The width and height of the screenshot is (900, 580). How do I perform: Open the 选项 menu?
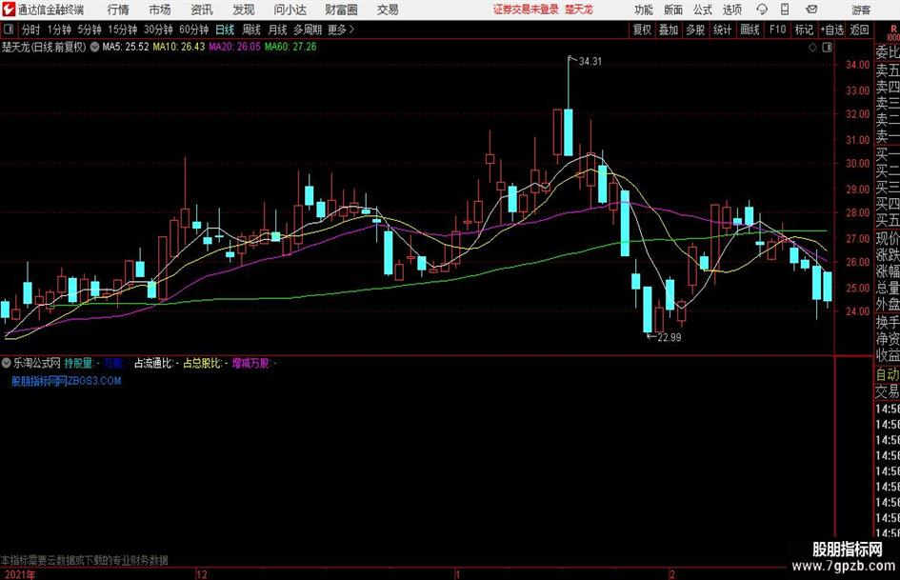731,10
